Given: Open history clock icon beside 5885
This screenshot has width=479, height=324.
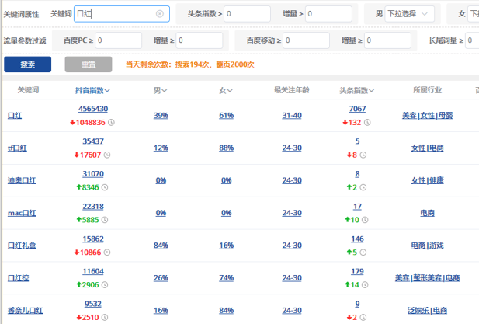Looking at the screenshot, I should click(x=105, y=220).
